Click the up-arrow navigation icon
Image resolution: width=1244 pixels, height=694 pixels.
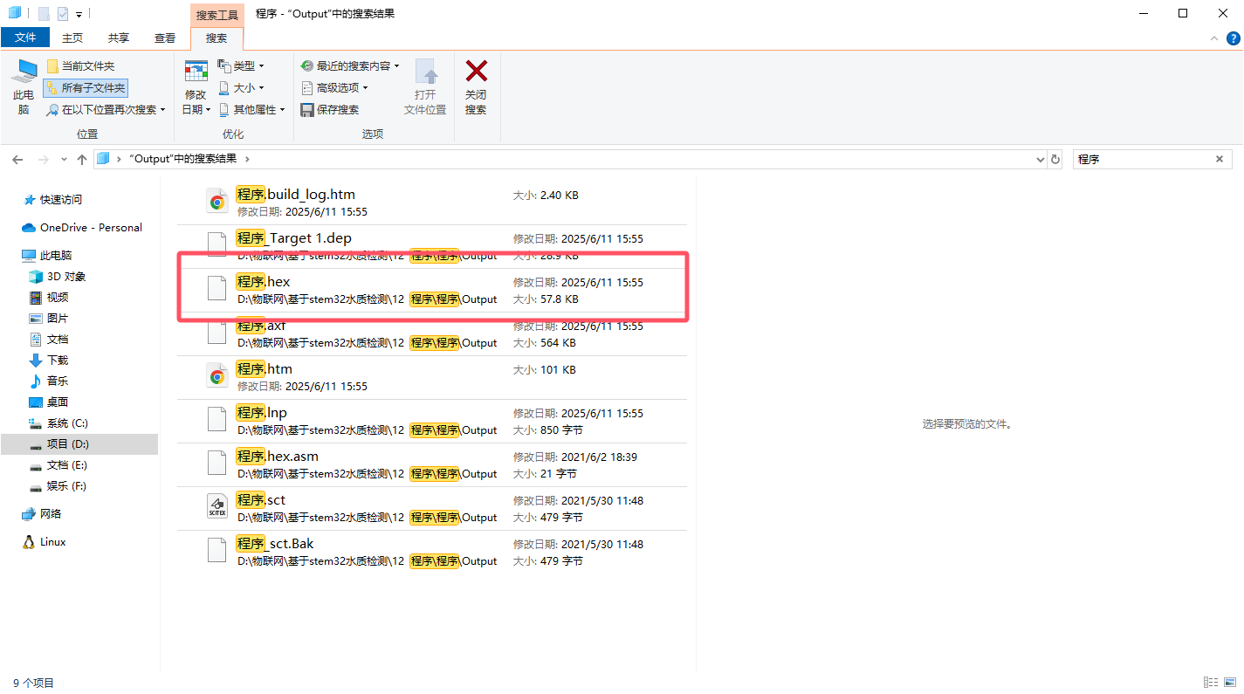click(x=82, y=160)
